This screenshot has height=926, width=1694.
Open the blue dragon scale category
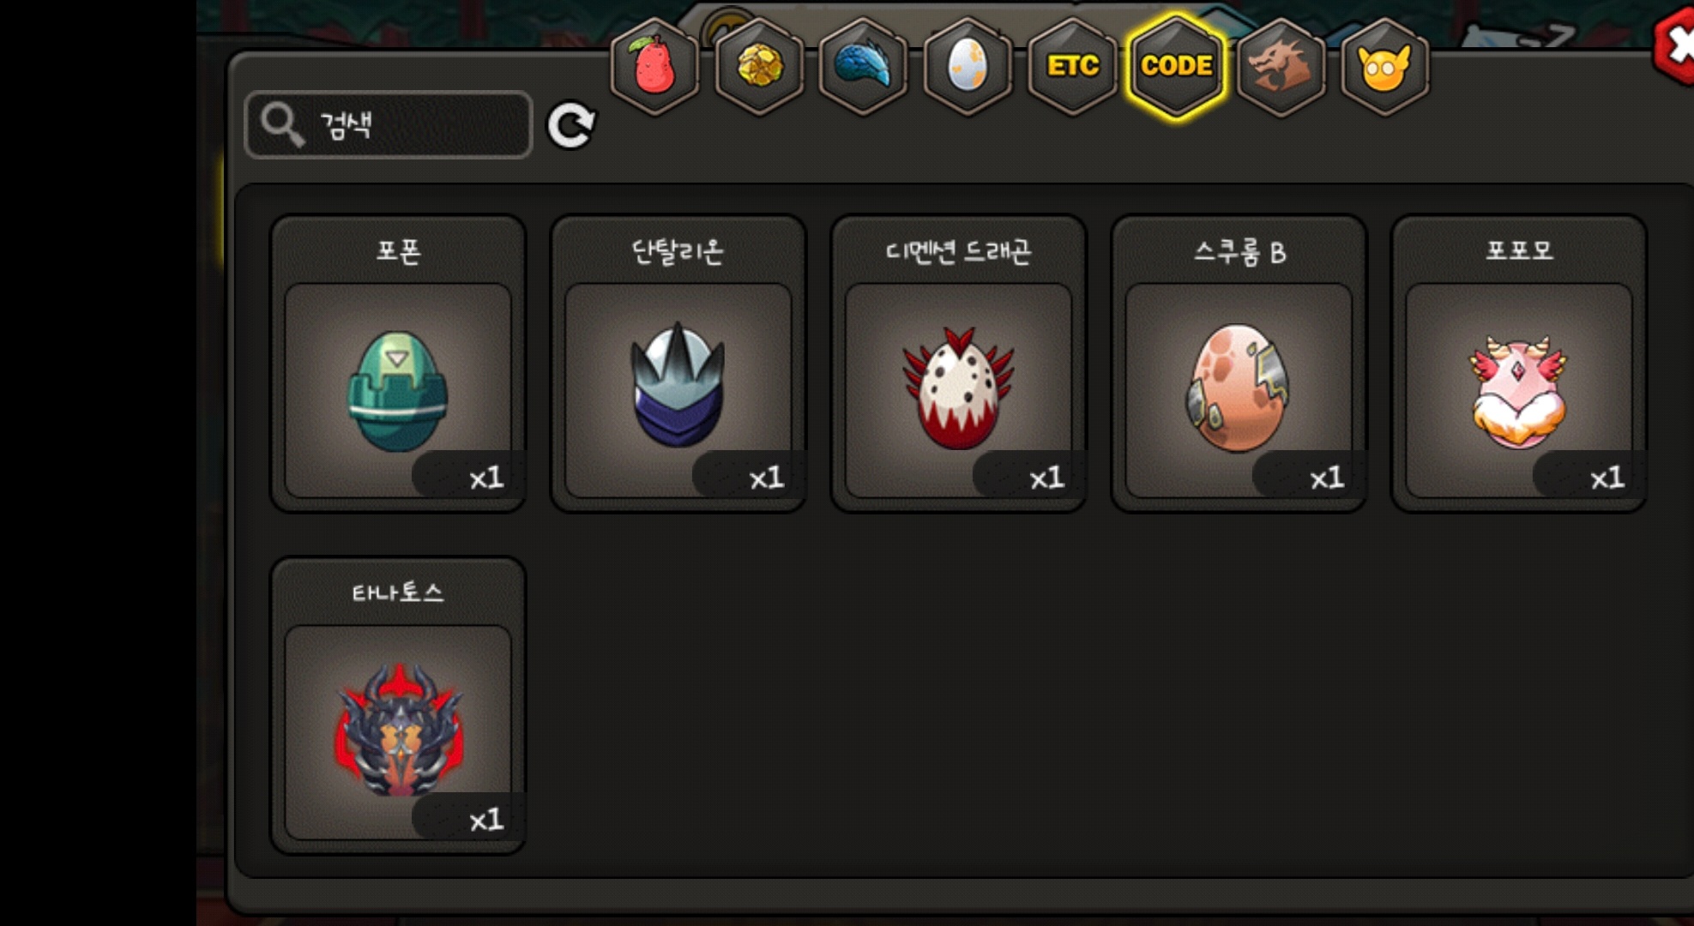pyautogui.click(x=863, y=66)
